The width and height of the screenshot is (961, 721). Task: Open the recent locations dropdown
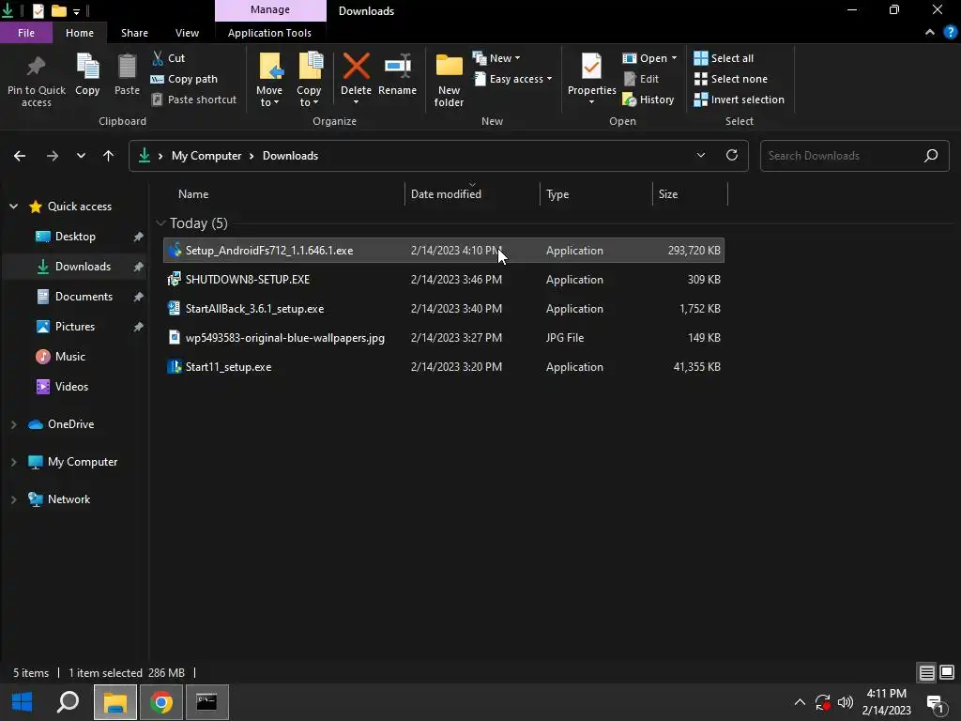click(x=81, y=156)
